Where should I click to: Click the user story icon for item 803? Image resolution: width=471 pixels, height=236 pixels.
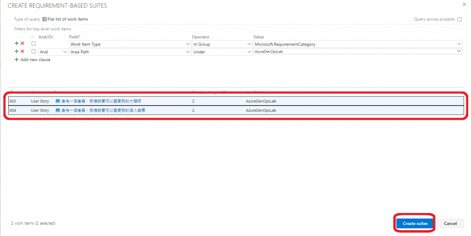point(57,101)
